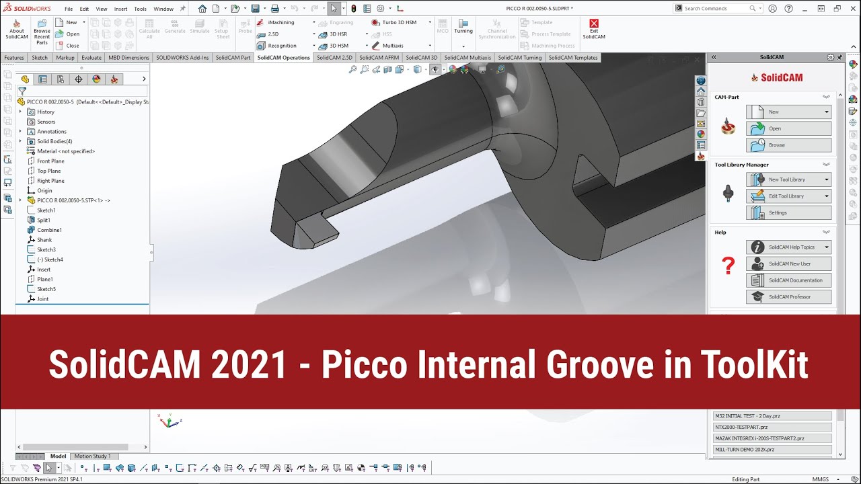
Task: Open SolidCAM Professor
Action: click(x=788, y=296)
